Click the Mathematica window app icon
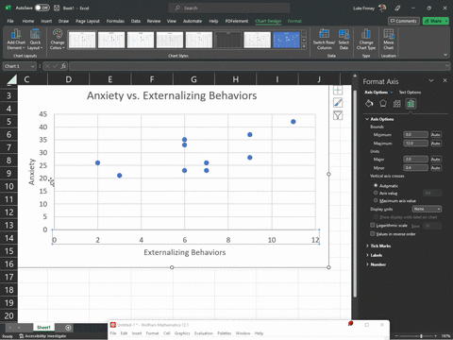Viewport: 453px width, 340px height. tap(113, 325)
